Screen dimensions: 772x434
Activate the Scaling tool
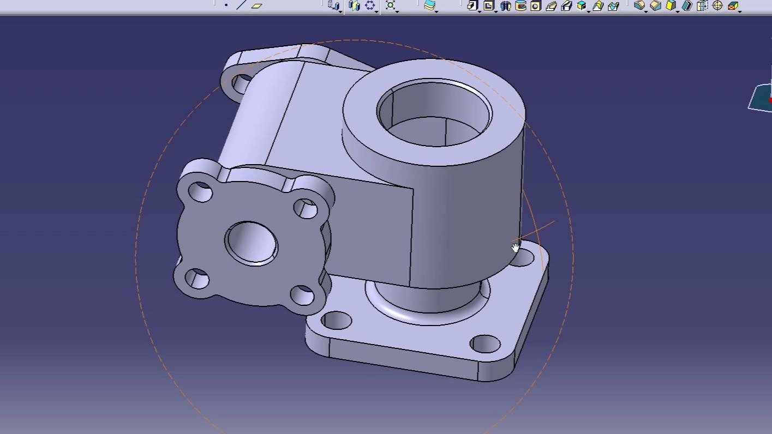[391, 5]
